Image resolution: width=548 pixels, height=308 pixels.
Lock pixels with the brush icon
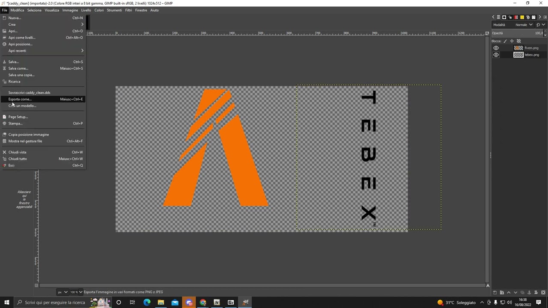coord(505,41)
